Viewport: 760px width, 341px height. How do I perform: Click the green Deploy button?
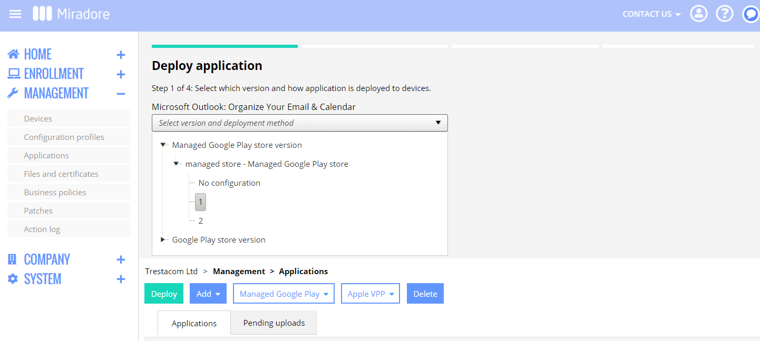(164, 294)
